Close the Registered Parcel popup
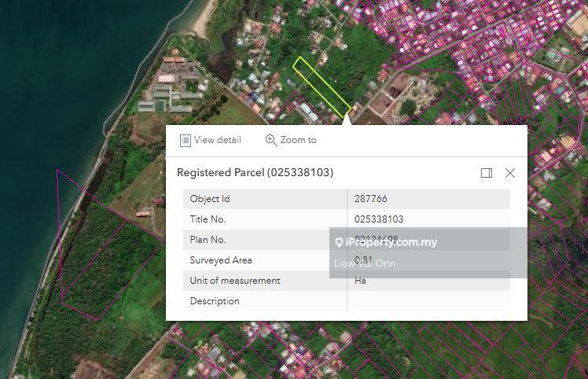Image resolution: width=588 pixels, height=379 pixels. (510, 173)
